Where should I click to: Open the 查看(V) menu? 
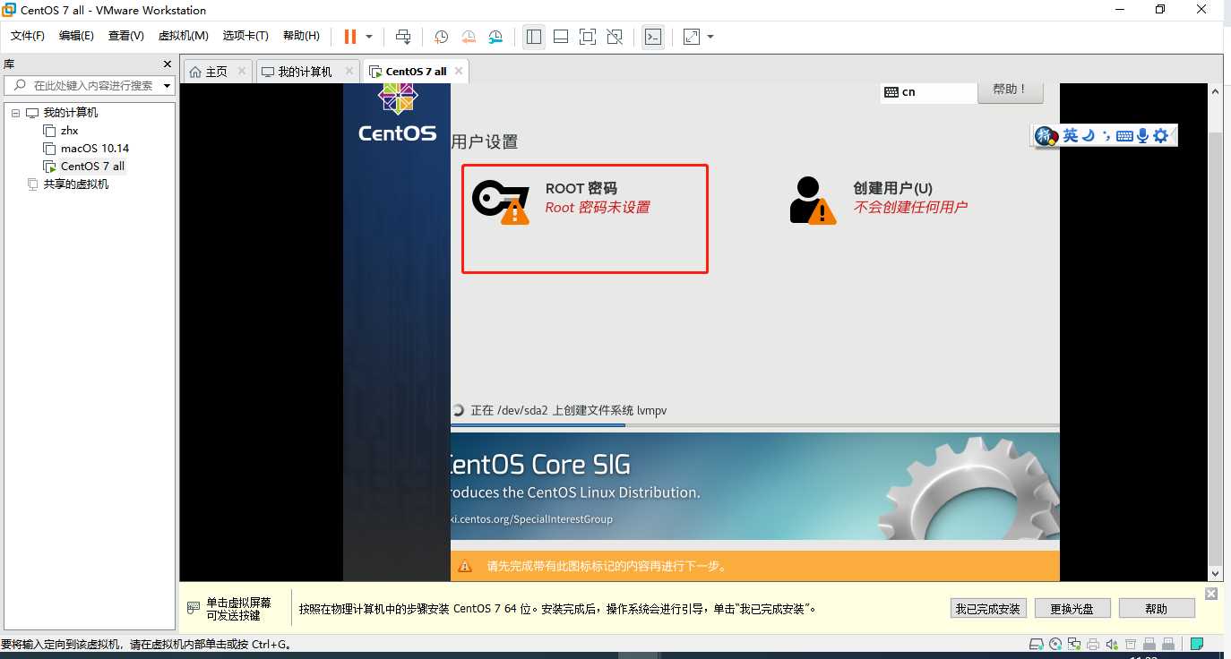[x=126, y=36]
